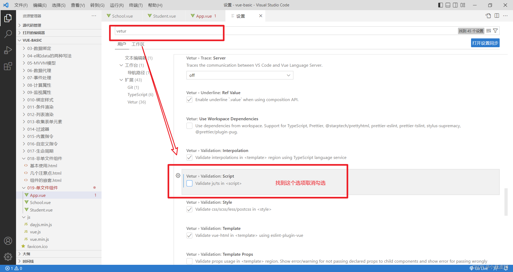This screenshot has width=513, height=272.
Task: Enable Validation Template Props checkbox
Action: (189, 261)
